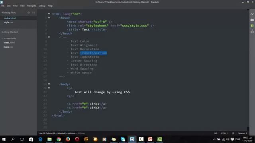255x143 pixels.
Task: Open main.css in the project tree
Action: [x=8, y=47]
